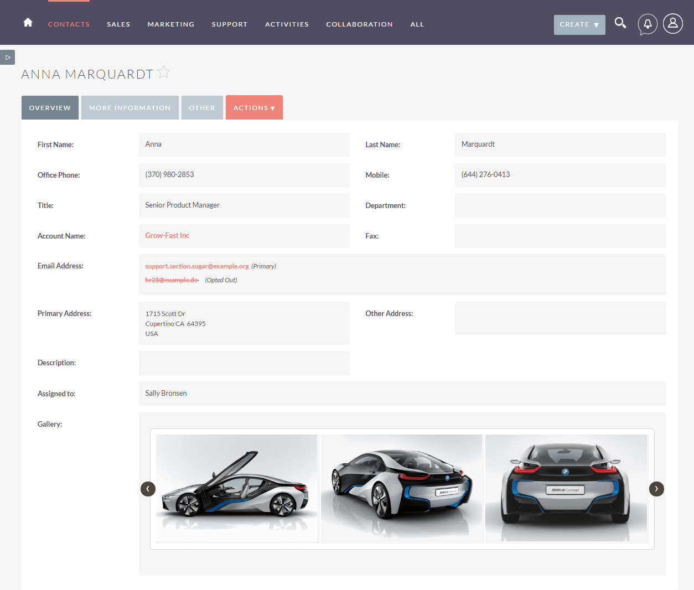Open the Create dropdown
The height and width of the screenshot is (590, 694).
pos(579,25)
